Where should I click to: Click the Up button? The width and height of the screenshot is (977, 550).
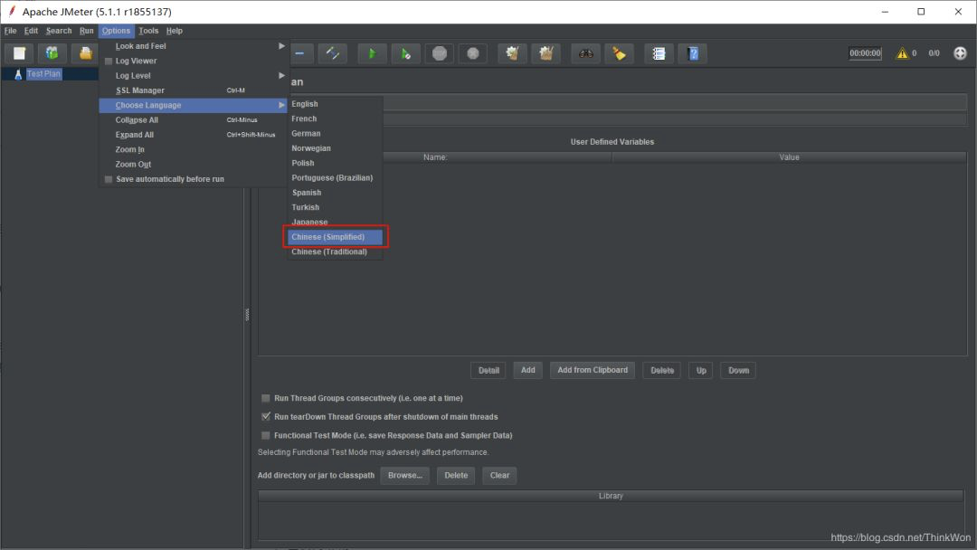point(701,371)
